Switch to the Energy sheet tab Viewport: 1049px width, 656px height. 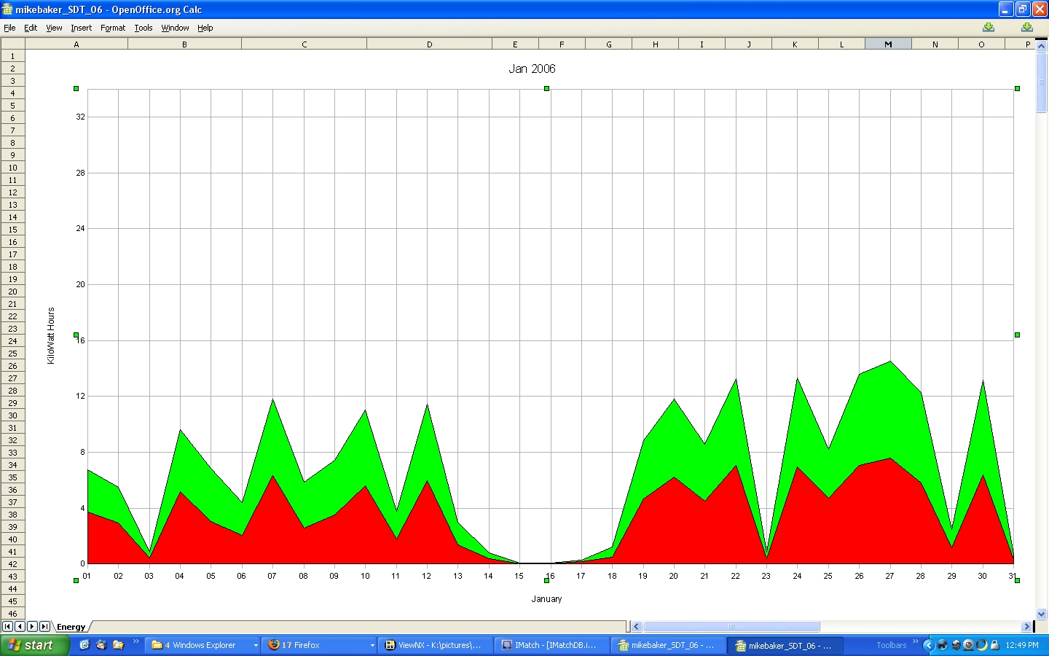point(71,627)
